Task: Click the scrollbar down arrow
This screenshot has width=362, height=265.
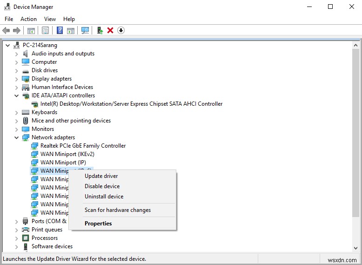Action: click(x=355, y=248)
